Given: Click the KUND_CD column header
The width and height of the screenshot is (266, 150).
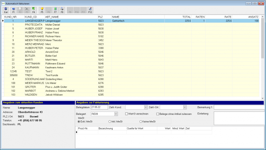Looking at the screenshot, I should tap(35, 17).
